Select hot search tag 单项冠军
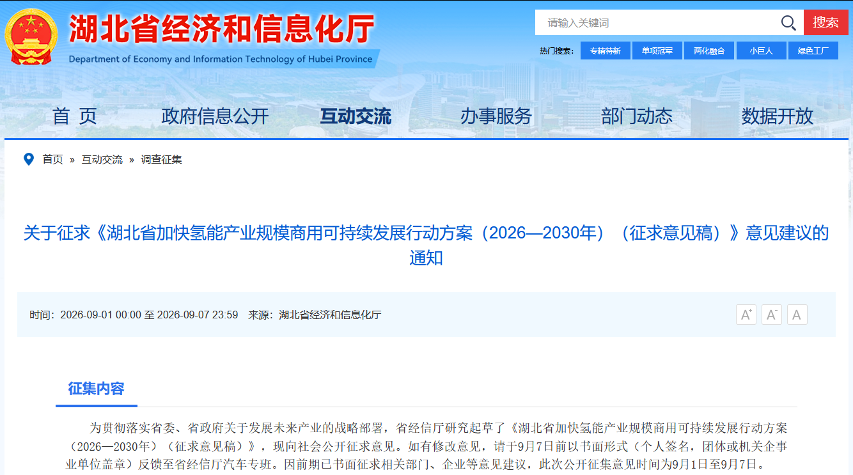 [657, 51]
